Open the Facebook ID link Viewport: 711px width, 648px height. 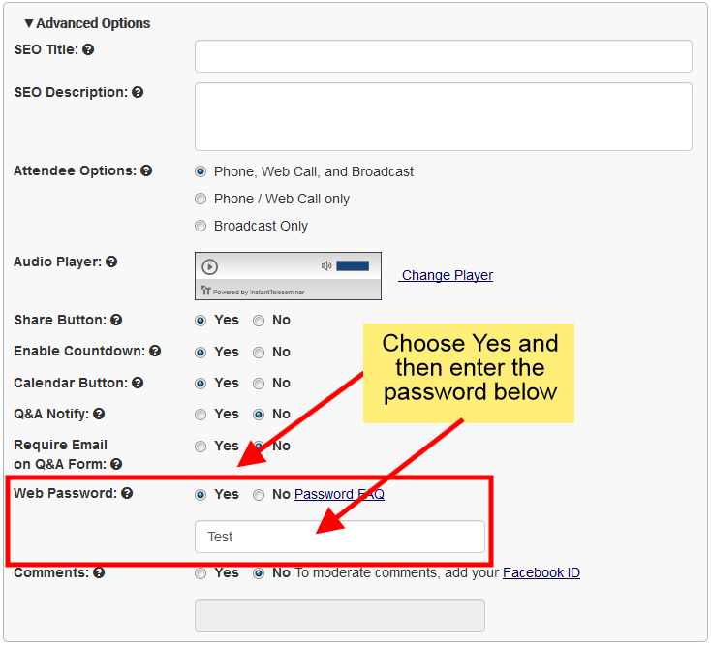[x=541, y=572]
